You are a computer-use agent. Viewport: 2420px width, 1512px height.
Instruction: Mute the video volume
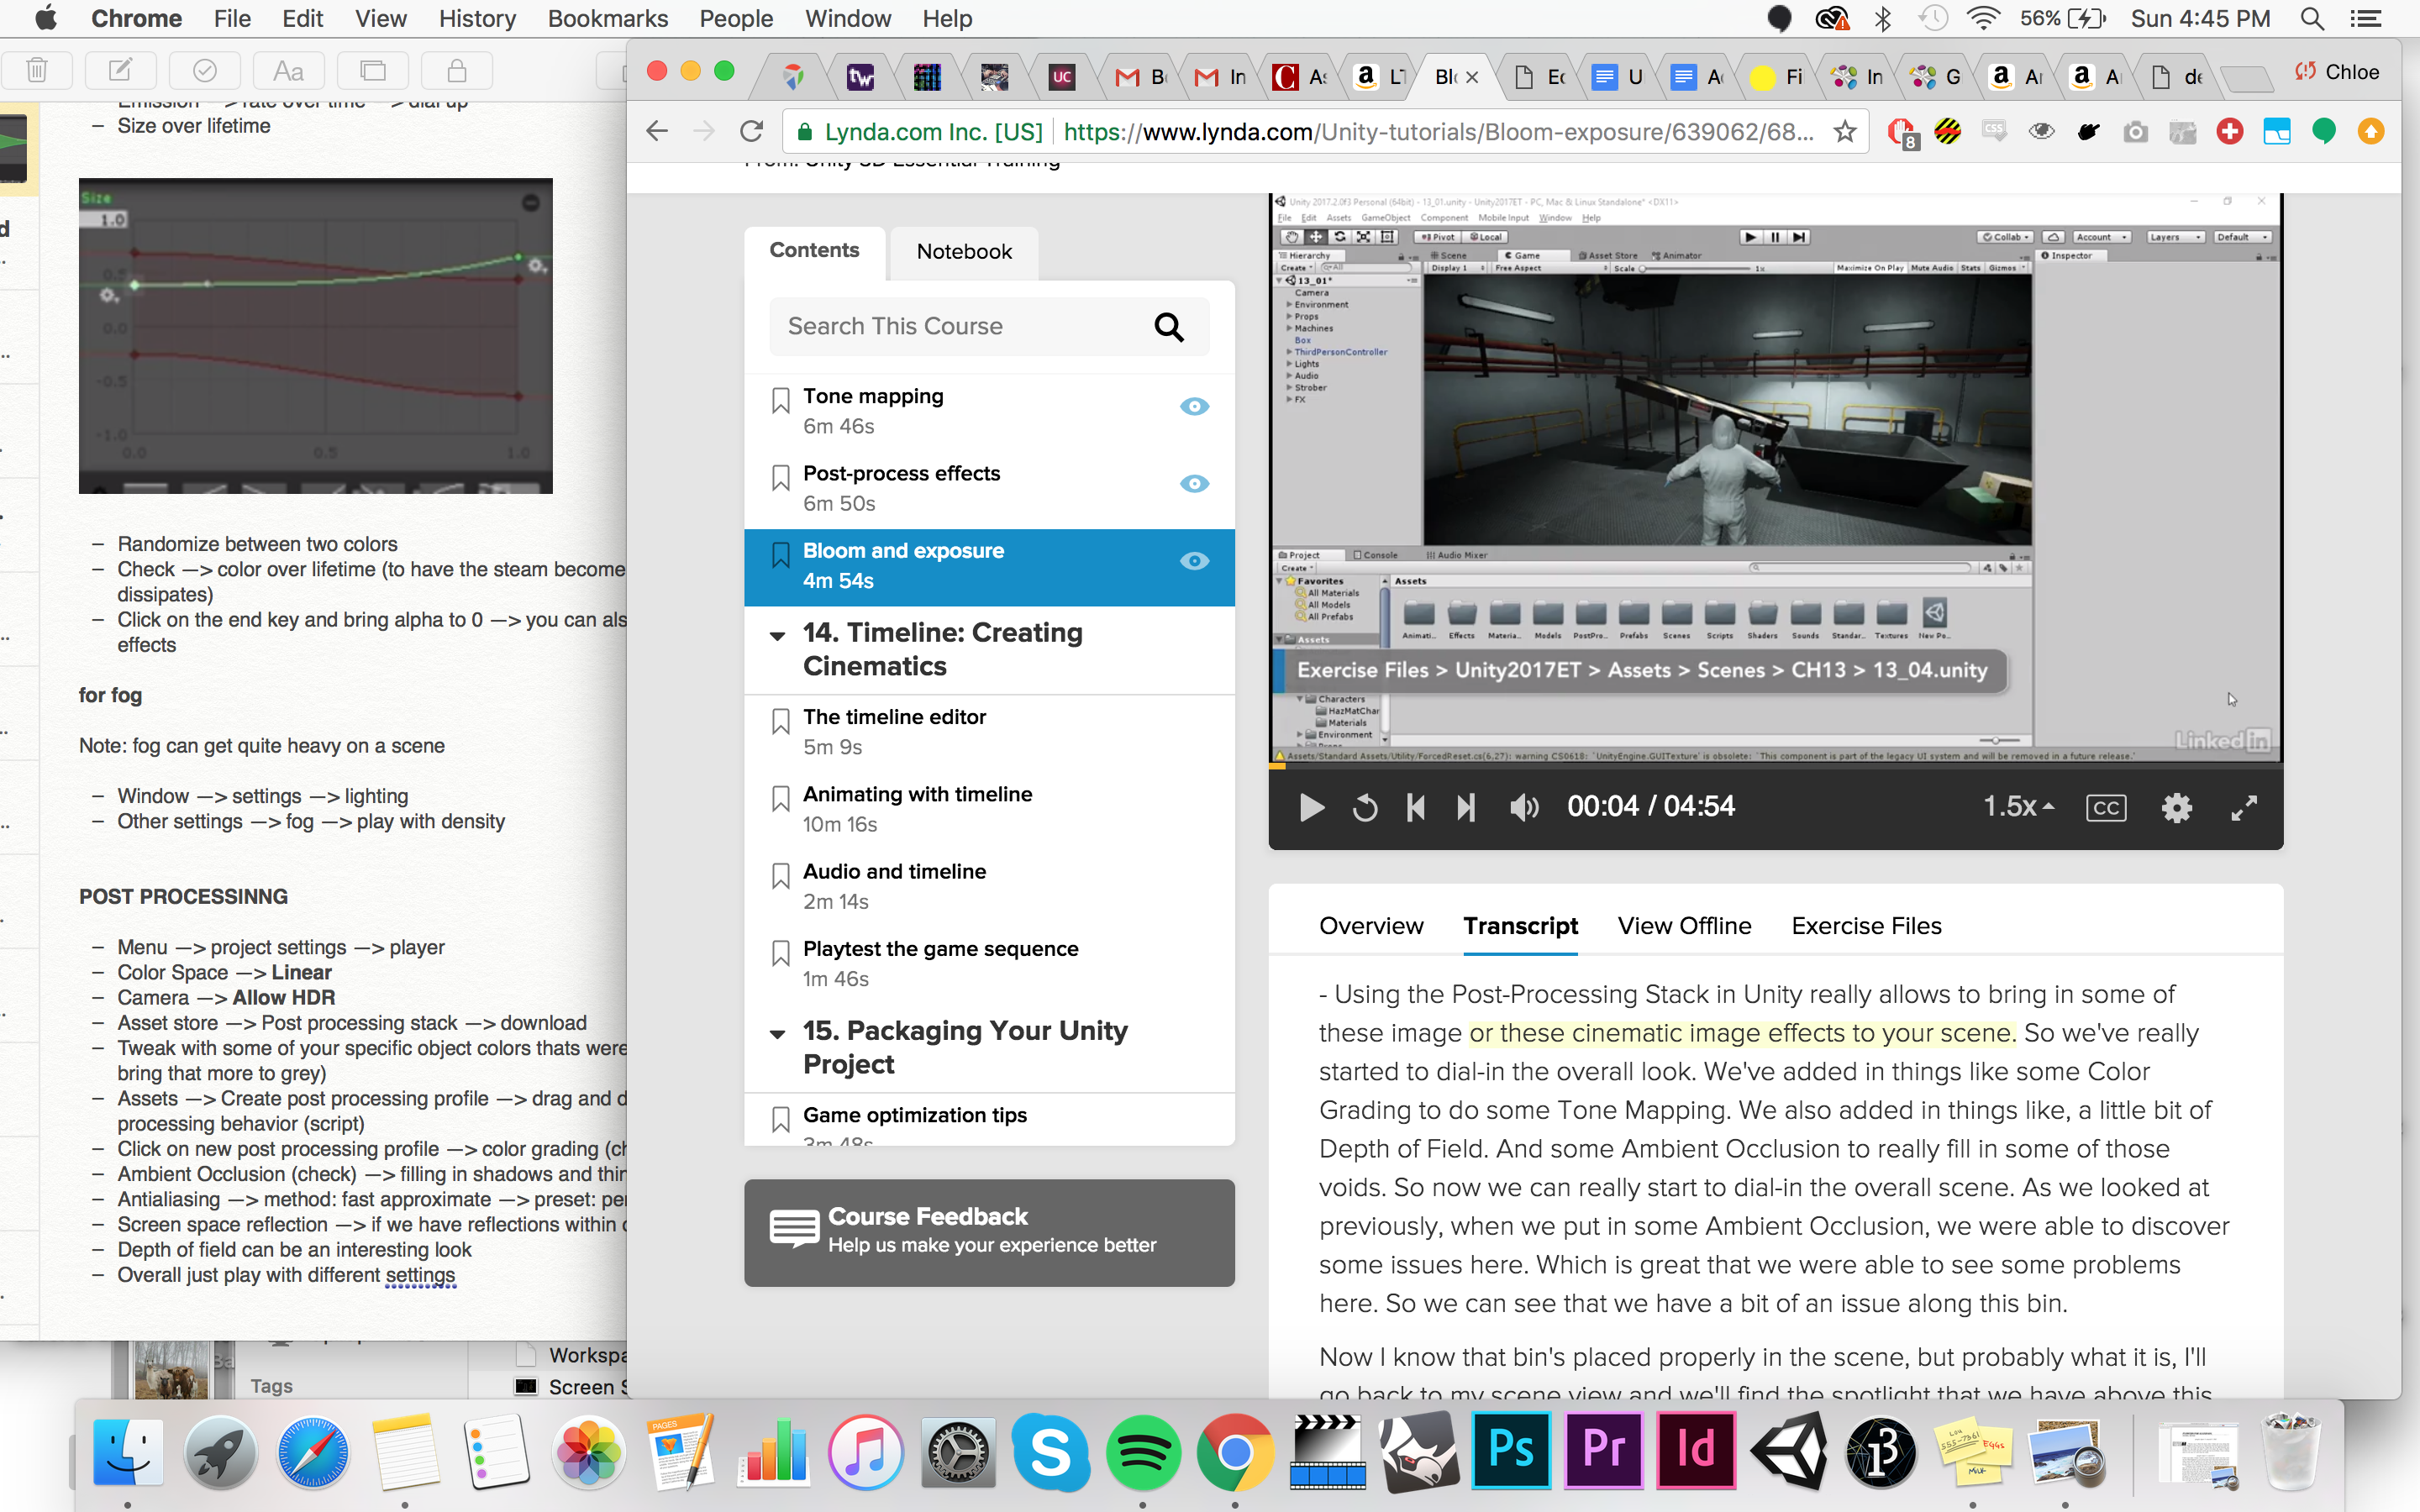(x=1524, y=807)
